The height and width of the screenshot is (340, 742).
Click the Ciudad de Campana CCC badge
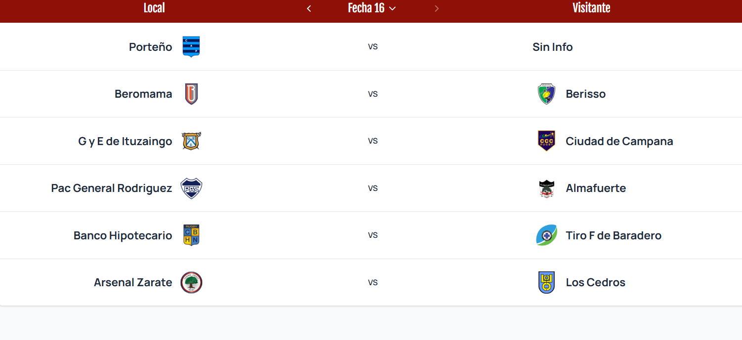546,141
